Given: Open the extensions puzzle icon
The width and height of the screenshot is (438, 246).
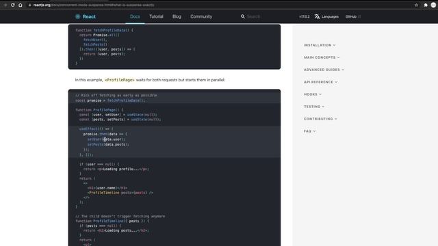Looking at the screenshot, I should click(x=426, y=5).
